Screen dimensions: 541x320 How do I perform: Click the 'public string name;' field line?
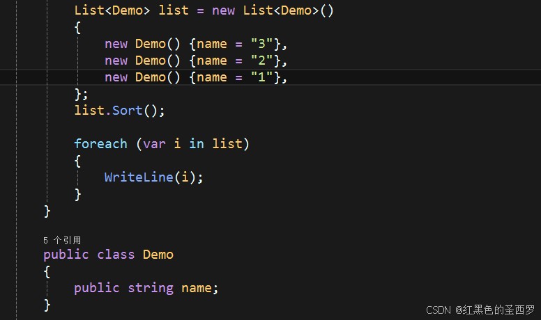pyautogui.click(x=146, y=288)
